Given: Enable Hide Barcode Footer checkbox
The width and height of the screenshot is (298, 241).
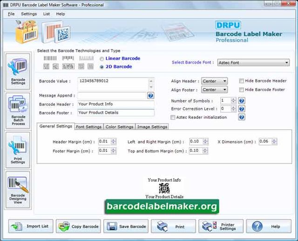Looking at the screenshot, I should [x=241, y=90].
